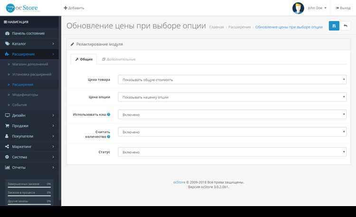Image resolution: width=356 pixels, height=217 pixels.
Task: Change the Считать количество setting
Action: pos(232,132)
